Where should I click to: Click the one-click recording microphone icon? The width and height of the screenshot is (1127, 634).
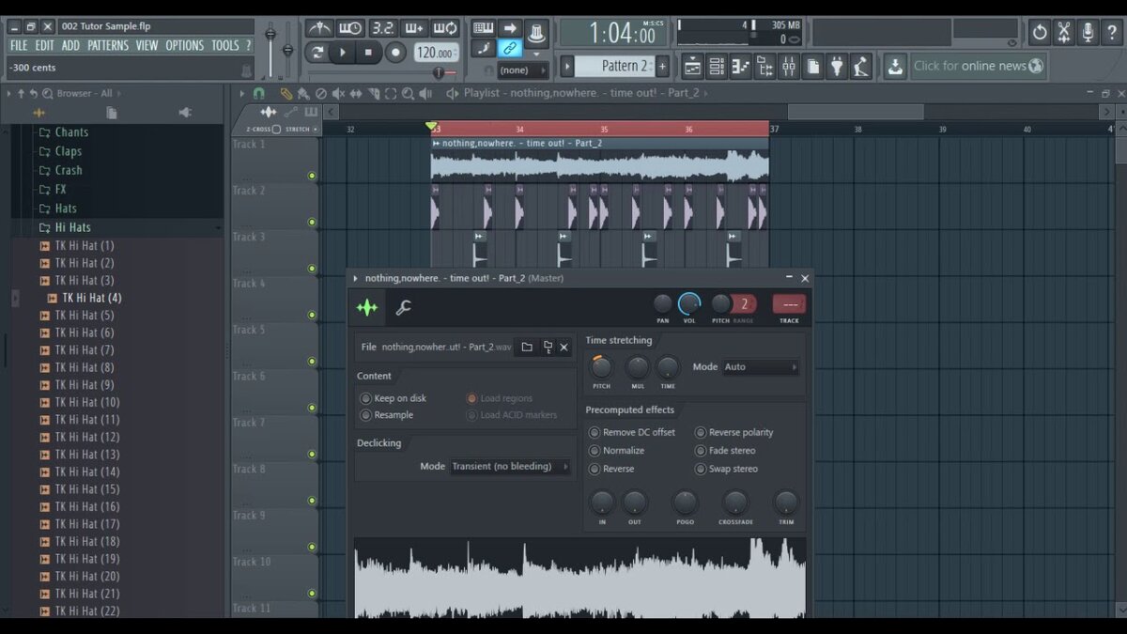pos(1088,33)
